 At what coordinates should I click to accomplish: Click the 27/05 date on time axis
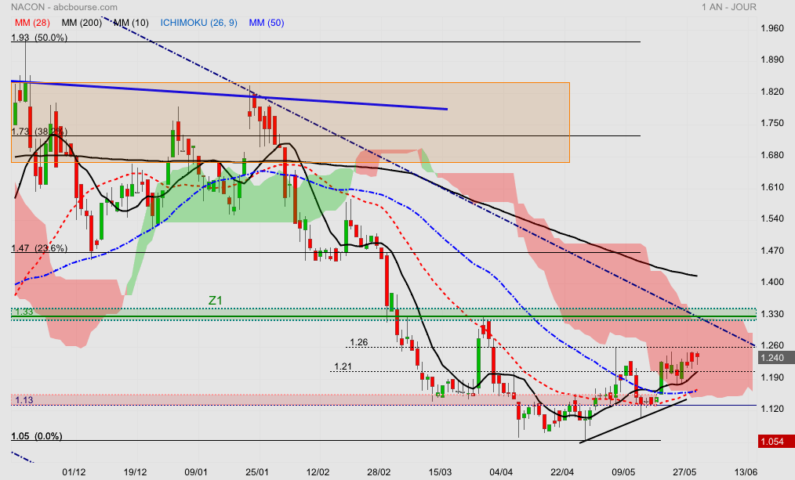(684, 472)
